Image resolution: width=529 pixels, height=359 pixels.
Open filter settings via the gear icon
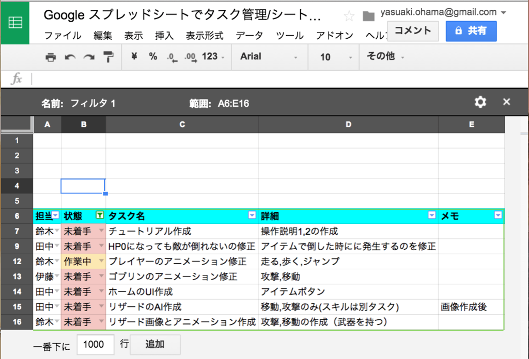[480, 102]
